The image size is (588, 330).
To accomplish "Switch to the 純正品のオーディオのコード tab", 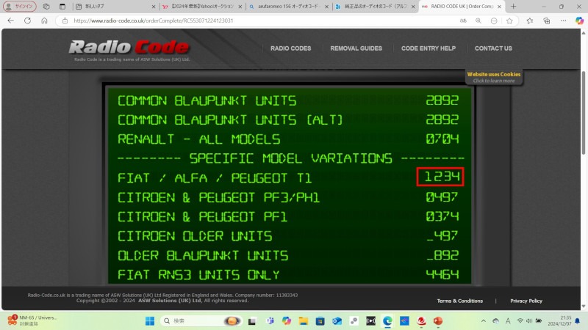I will click(375, 7).
